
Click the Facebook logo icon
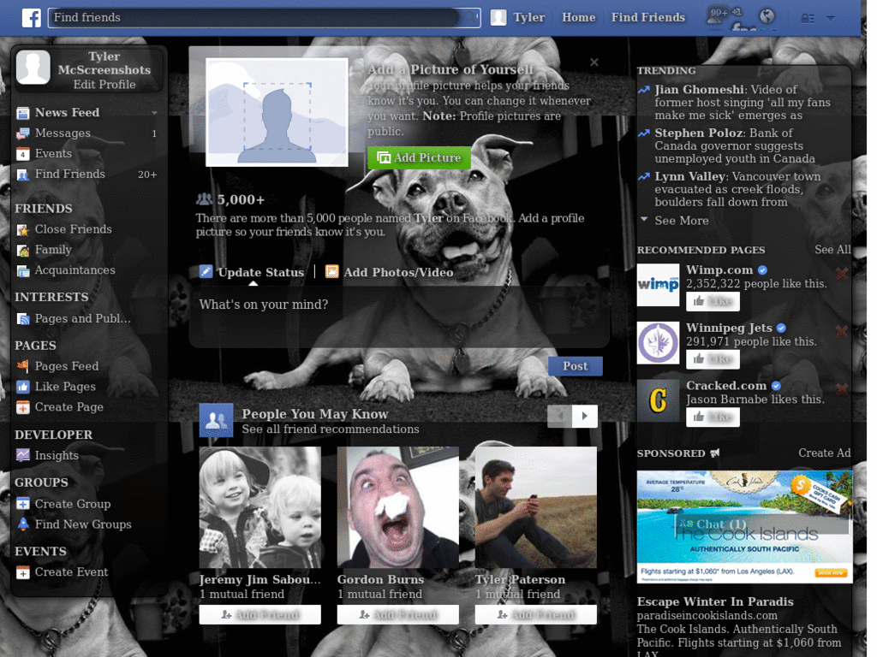coord(32,17)
